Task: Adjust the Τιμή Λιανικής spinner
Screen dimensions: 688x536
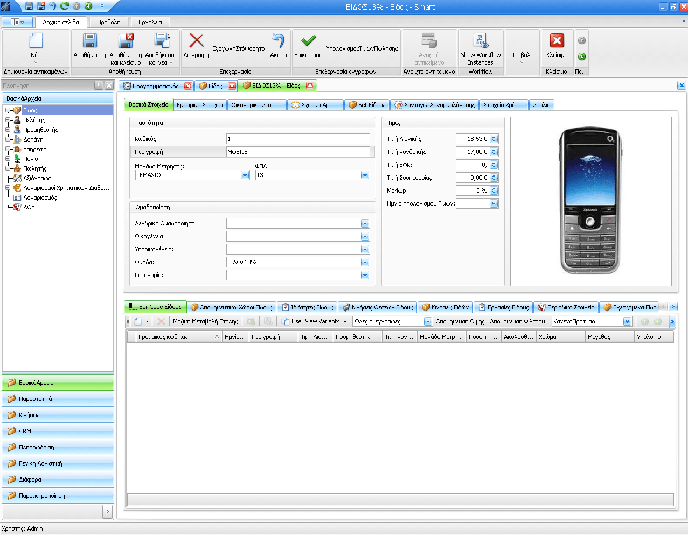Action: tap(494, 139)
